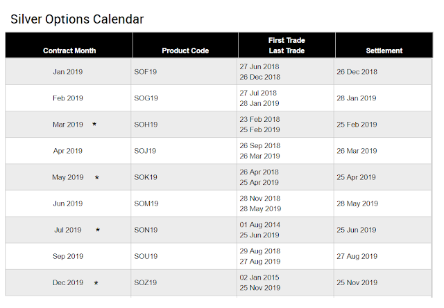Click the asterisk beside Dec 2019
Viewport: 444px width, 308px height.
tap(96, 283)
